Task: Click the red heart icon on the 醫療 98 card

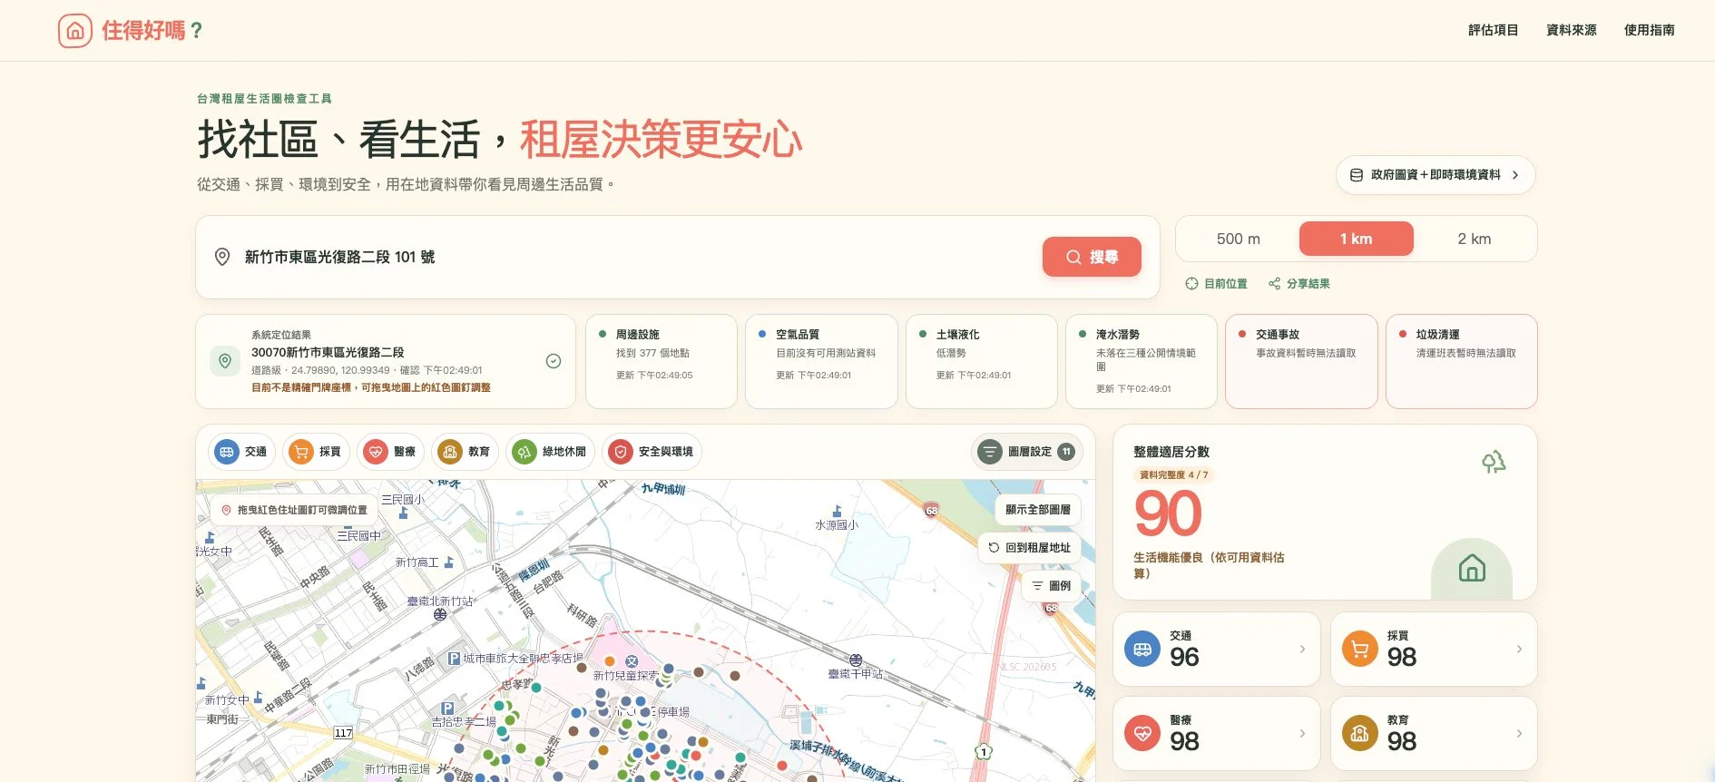Action: [1142, 734]
